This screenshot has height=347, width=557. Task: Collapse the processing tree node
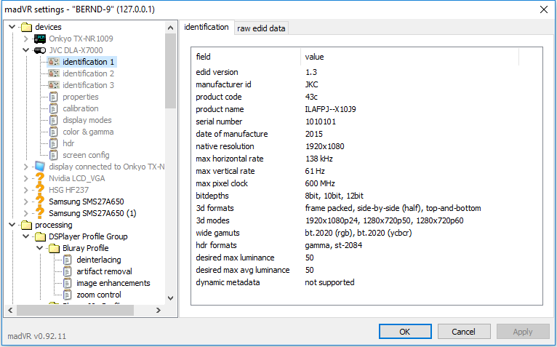click(x=12, y=225)
